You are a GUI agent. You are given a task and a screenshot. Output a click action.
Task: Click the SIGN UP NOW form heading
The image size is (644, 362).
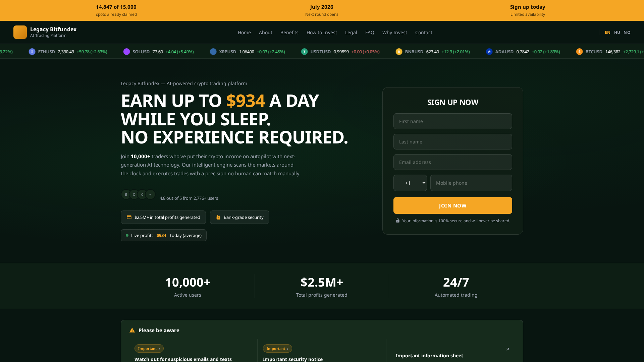pyautogui.click(x=453, y=102)
